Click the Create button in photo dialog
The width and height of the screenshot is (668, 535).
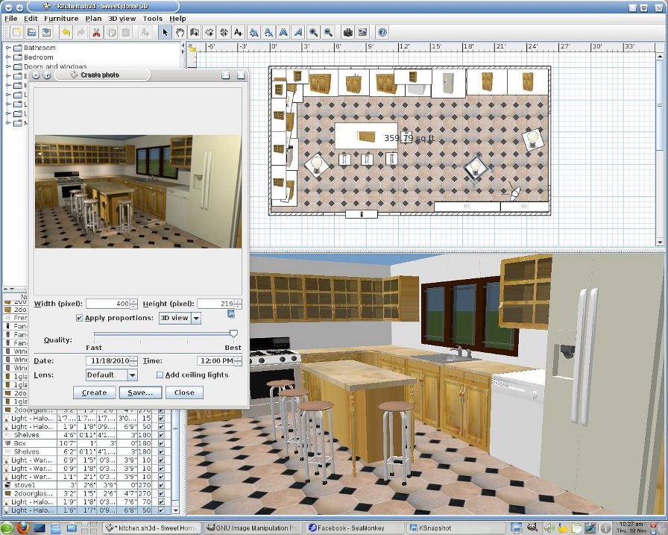tap(94, 392)
